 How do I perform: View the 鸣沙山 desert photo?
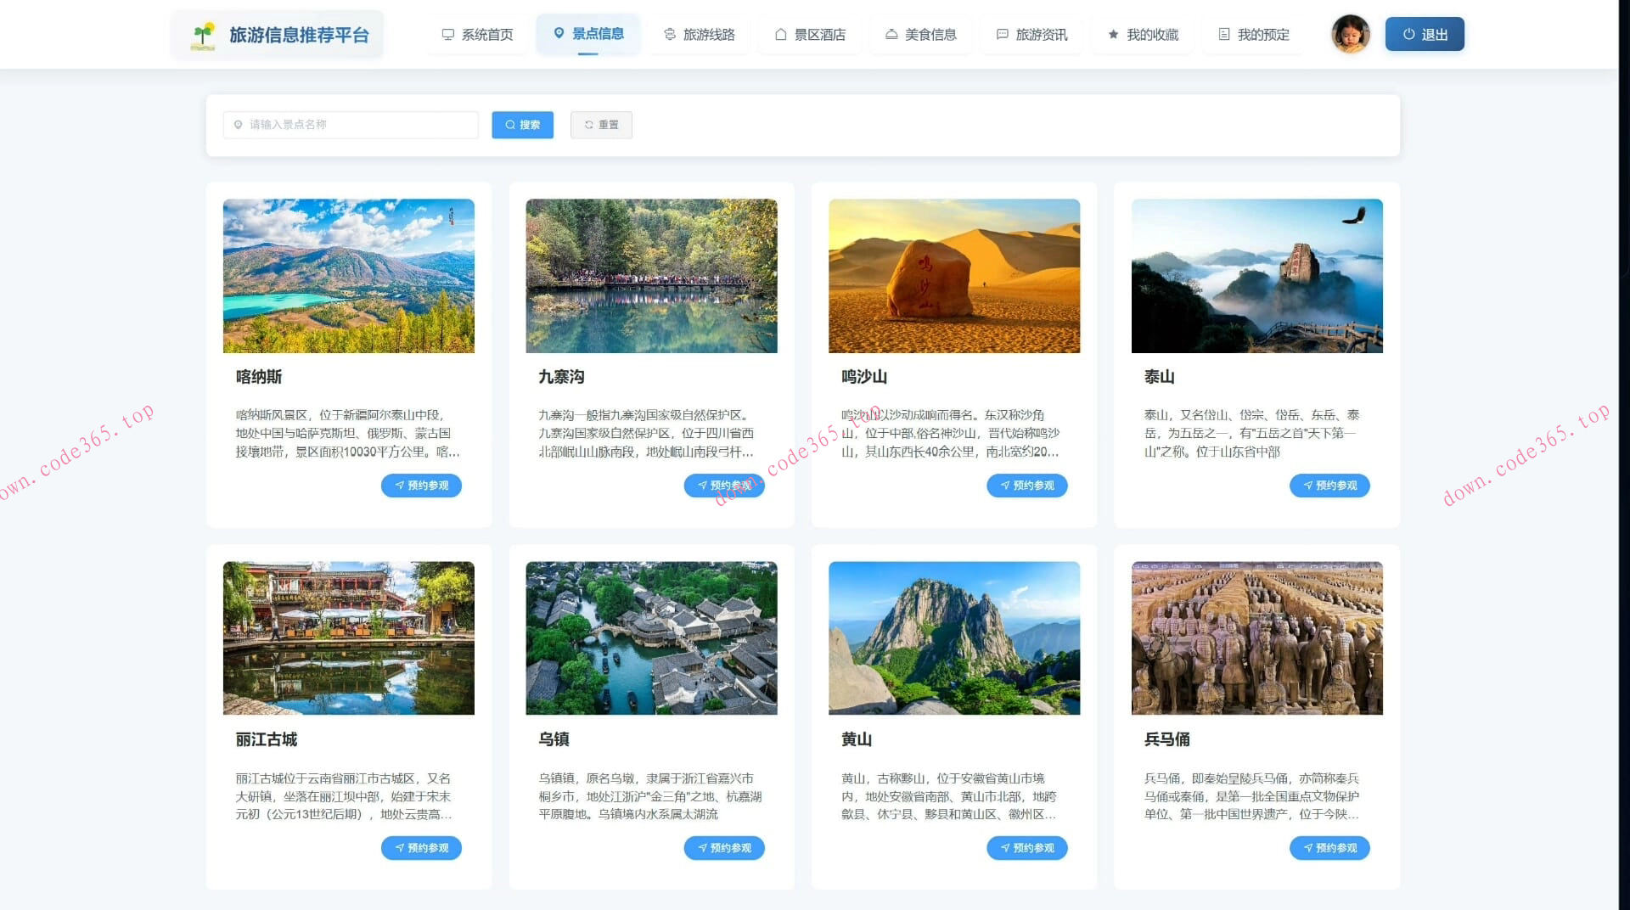coord(954,276)
